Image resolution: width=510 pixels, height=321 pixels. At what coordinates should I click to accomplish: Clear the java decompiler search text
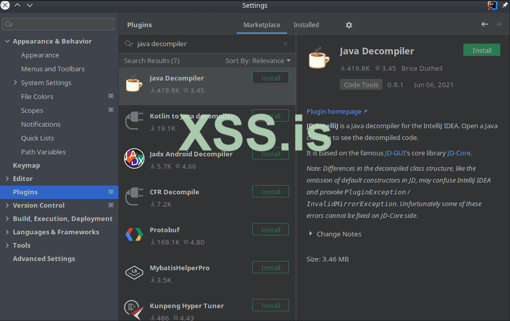[285, 44]
